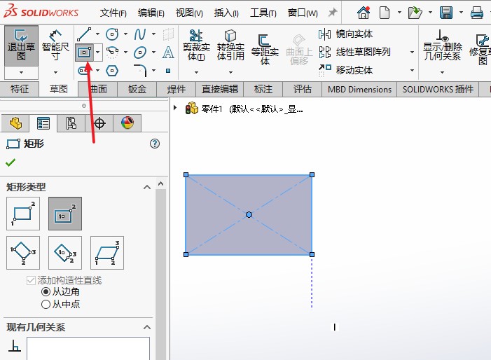Open the rectangle tool dropdown arrow
Screen dimensions: 491x360
98,53
